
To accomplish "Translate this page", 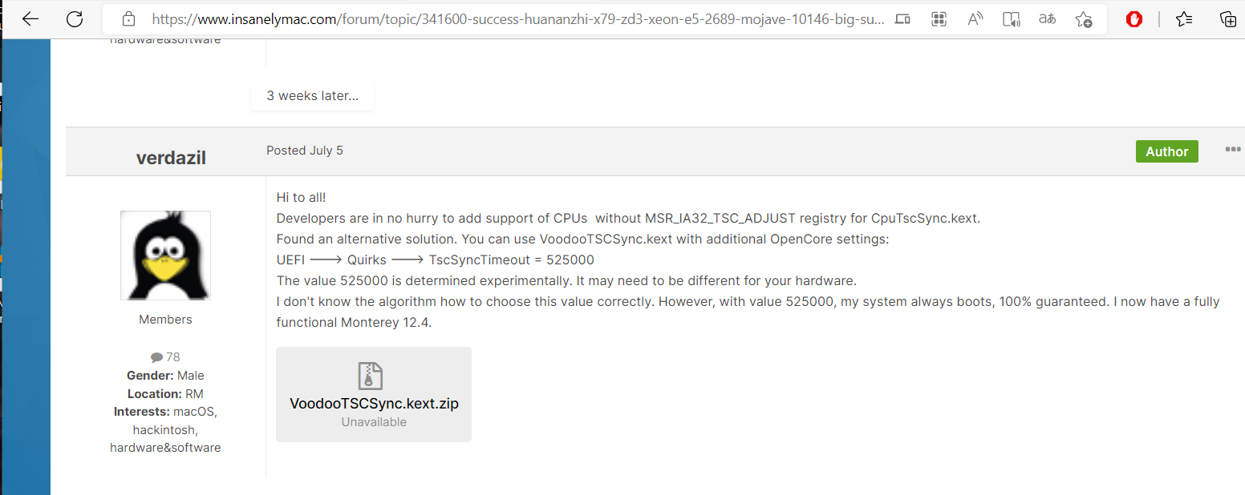I will click(x=1047, y=19).
